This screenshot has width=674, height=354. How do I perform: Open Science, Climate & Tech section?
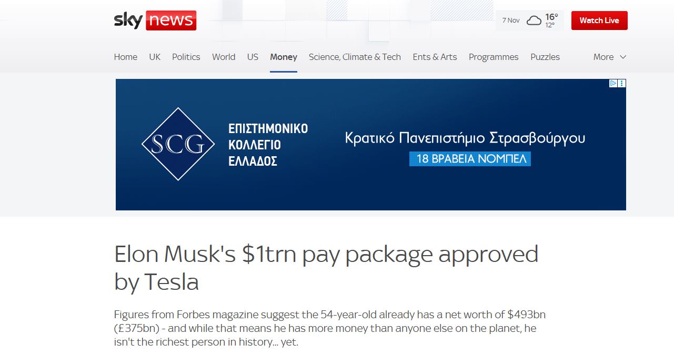355,57
